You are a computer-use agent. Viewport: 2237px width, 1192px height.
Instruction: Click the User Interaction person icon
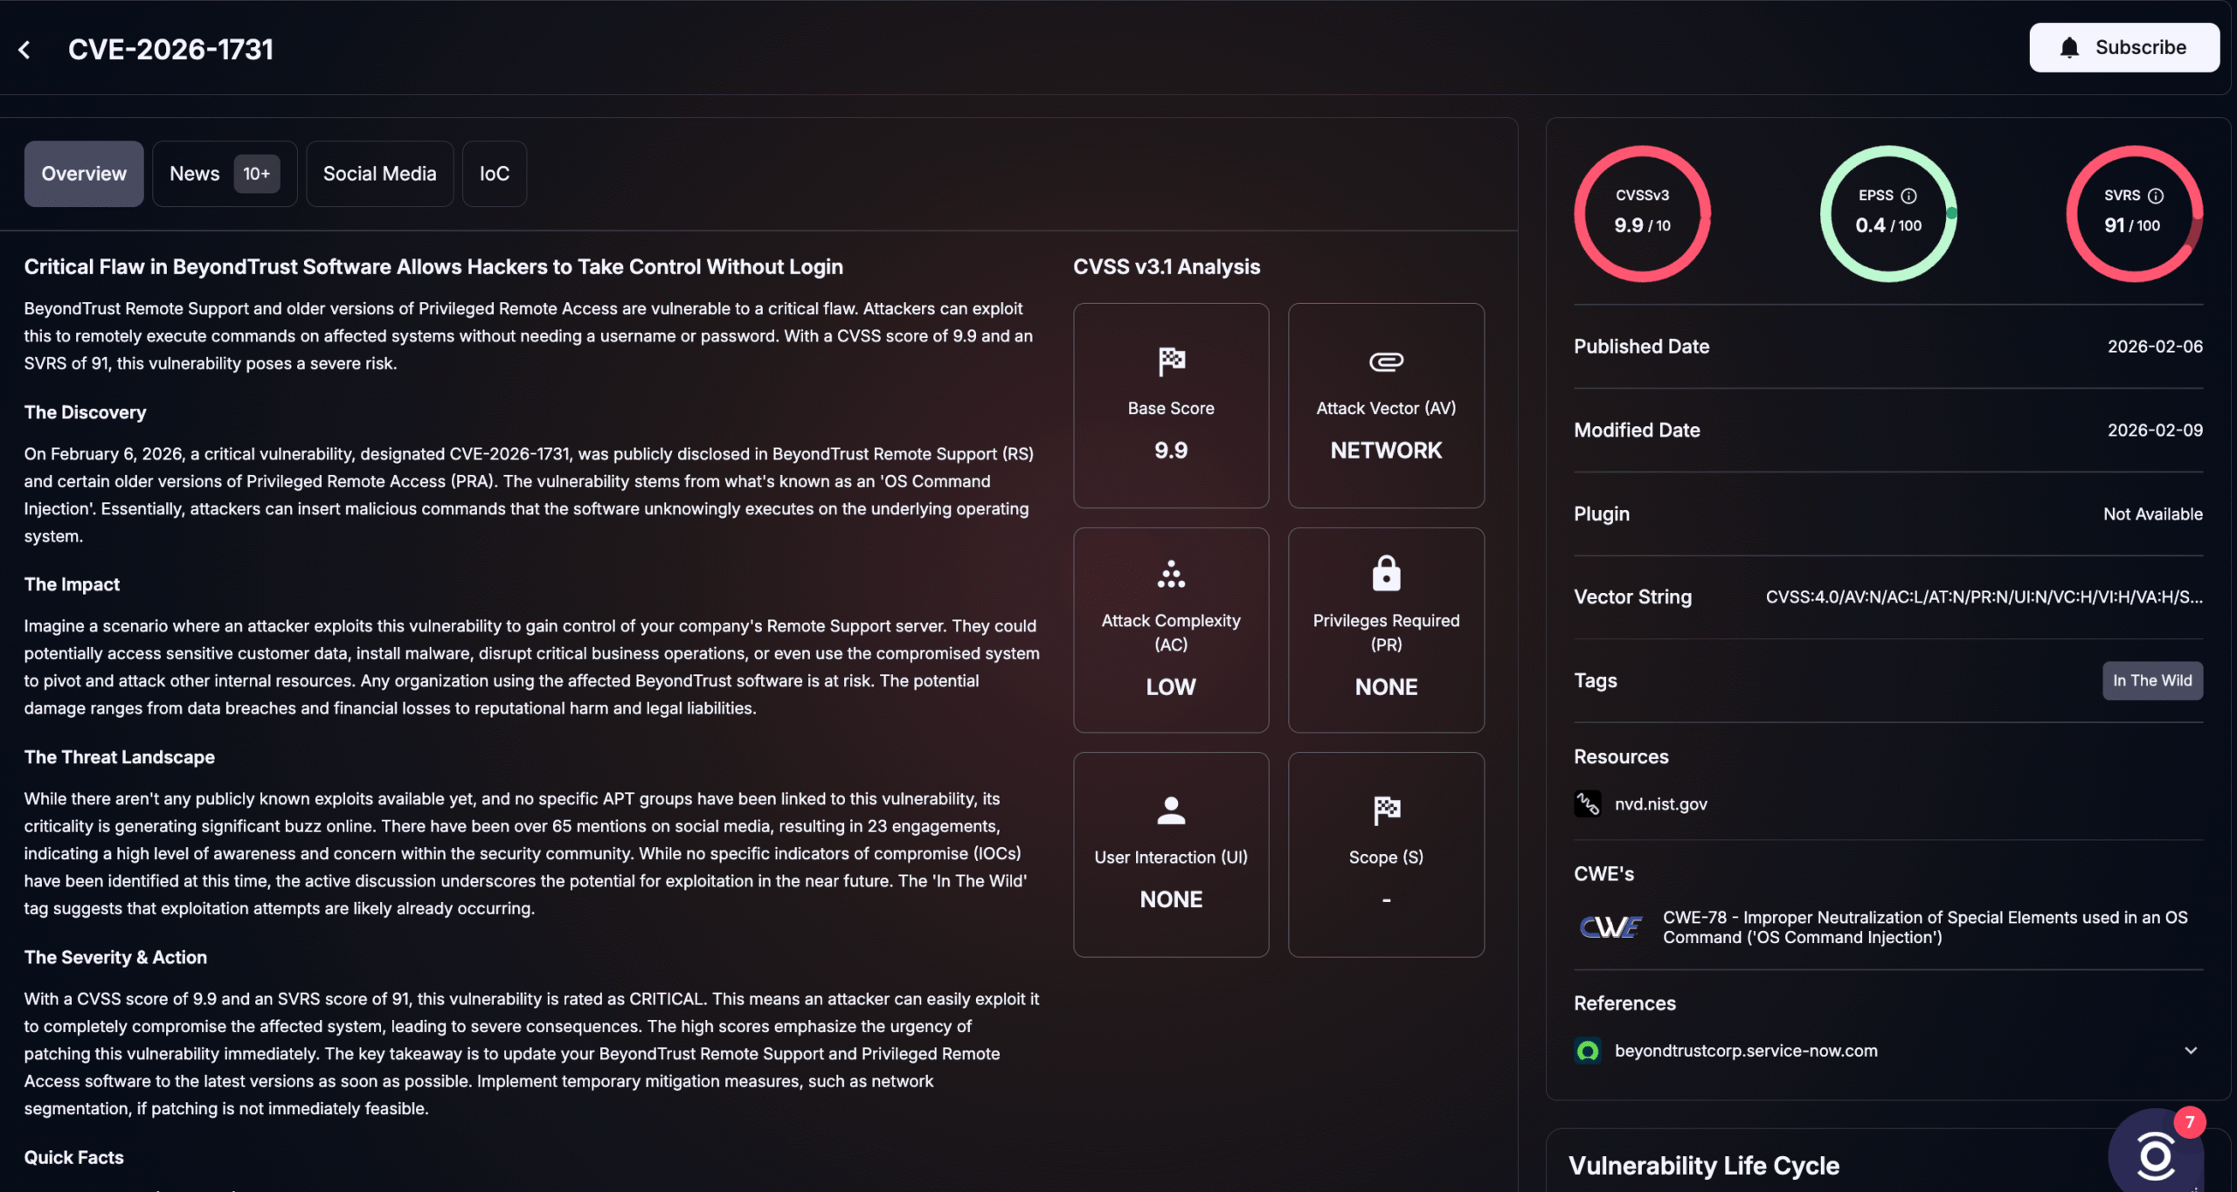click(1171, 810)
